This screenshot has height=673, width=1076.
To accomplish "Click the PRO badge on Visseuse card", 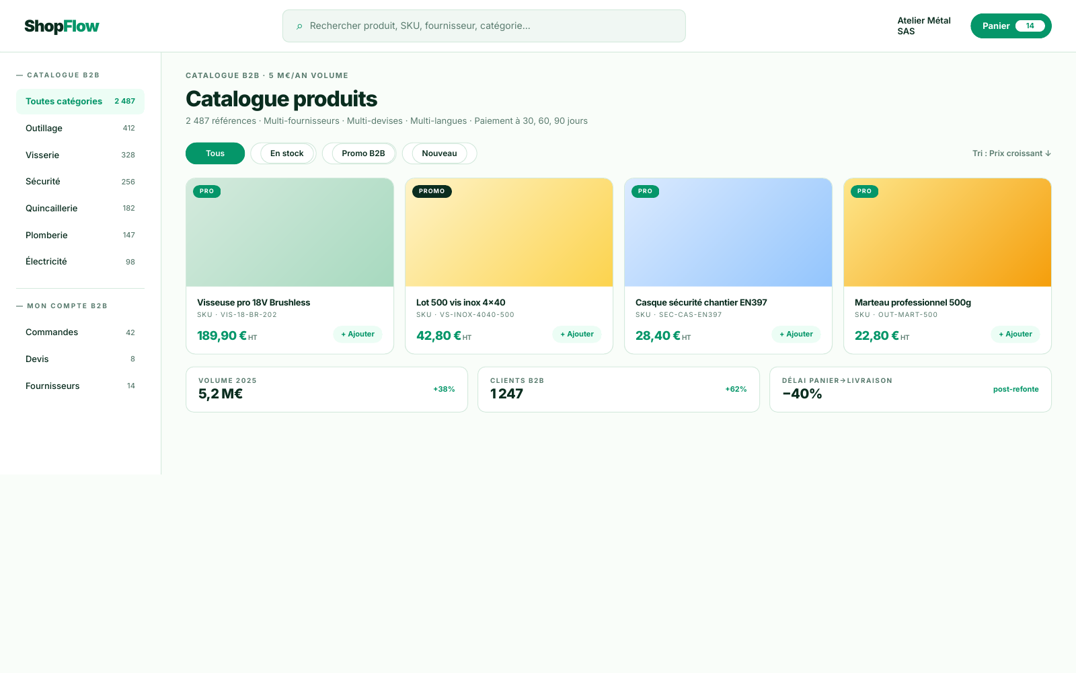I will pyautogui.click(x=206, y=191).
